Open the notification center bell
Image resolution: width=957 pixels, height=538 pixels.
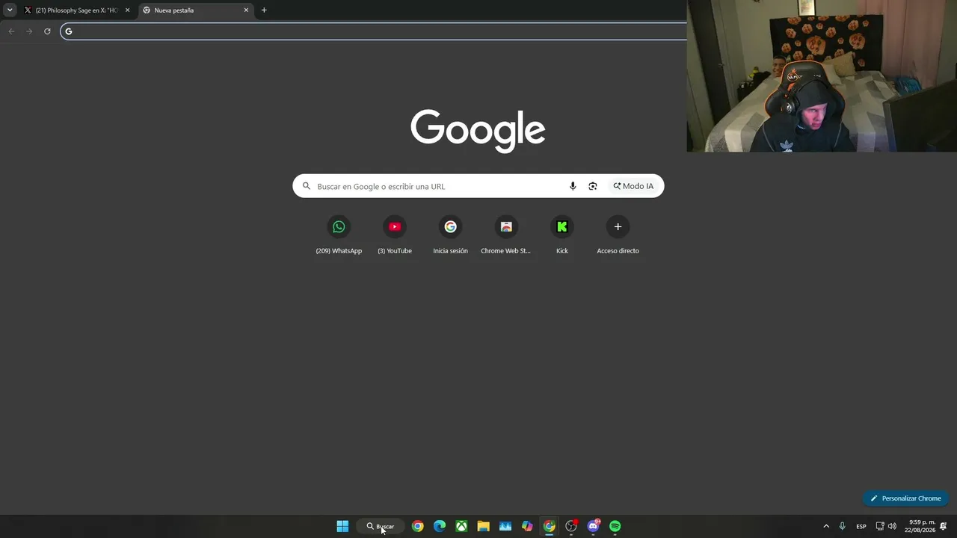pyautogui.click(x=944, y=526)
